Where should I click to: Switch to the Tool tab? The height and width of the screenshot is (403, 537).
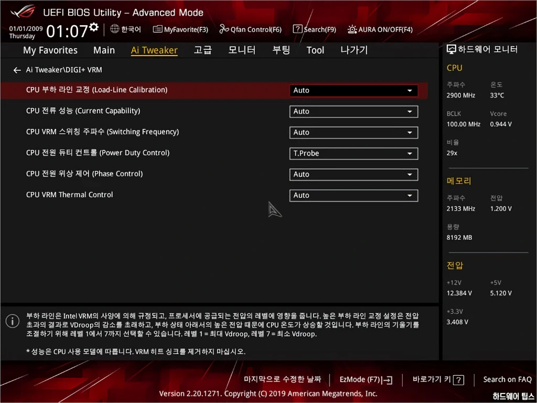(315, 50)
